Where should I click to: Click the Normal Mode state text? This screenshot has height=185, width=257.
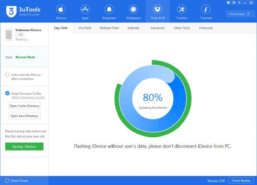click(x=25, y=57)
